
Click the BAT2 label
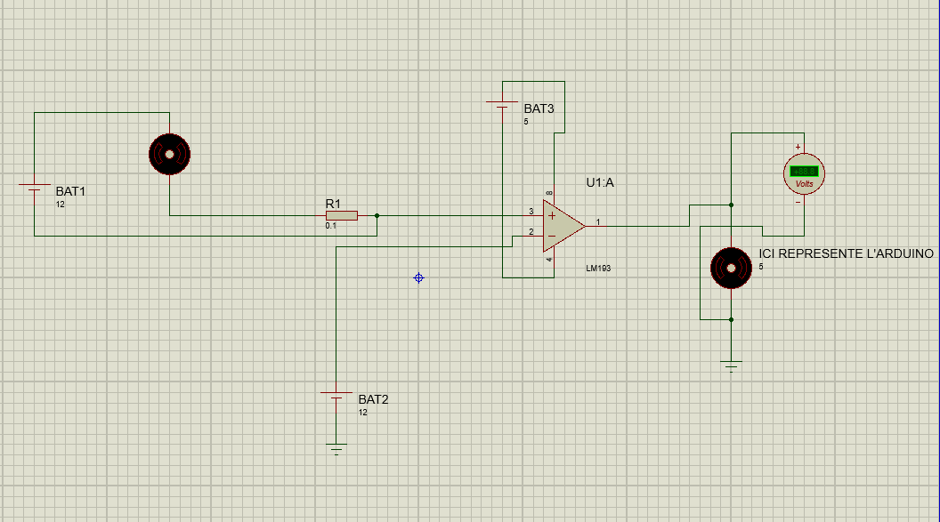click(x=374, y=399)
